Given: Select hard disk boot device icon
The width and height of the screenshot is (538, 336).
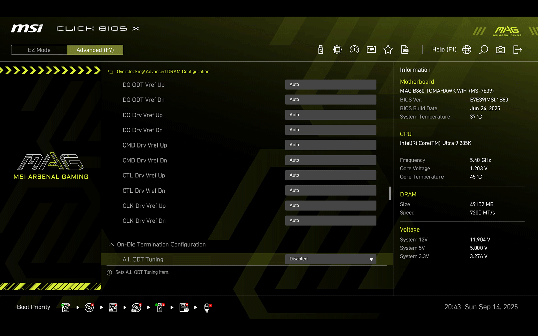Looking at the screenshot, I should [x=66, y=307].
